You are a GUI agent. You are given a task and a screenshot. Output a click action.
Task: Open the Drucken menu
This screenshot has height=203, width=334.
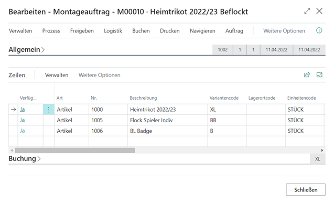pos(170,31)
